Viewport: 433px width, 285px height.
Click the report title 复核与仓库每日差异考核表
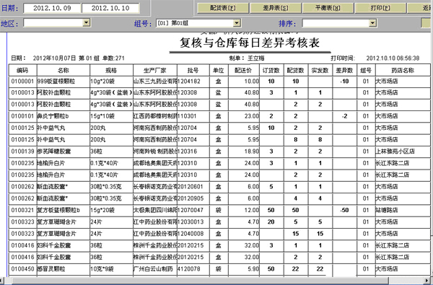pyautogui.click(x=250, y=43)
